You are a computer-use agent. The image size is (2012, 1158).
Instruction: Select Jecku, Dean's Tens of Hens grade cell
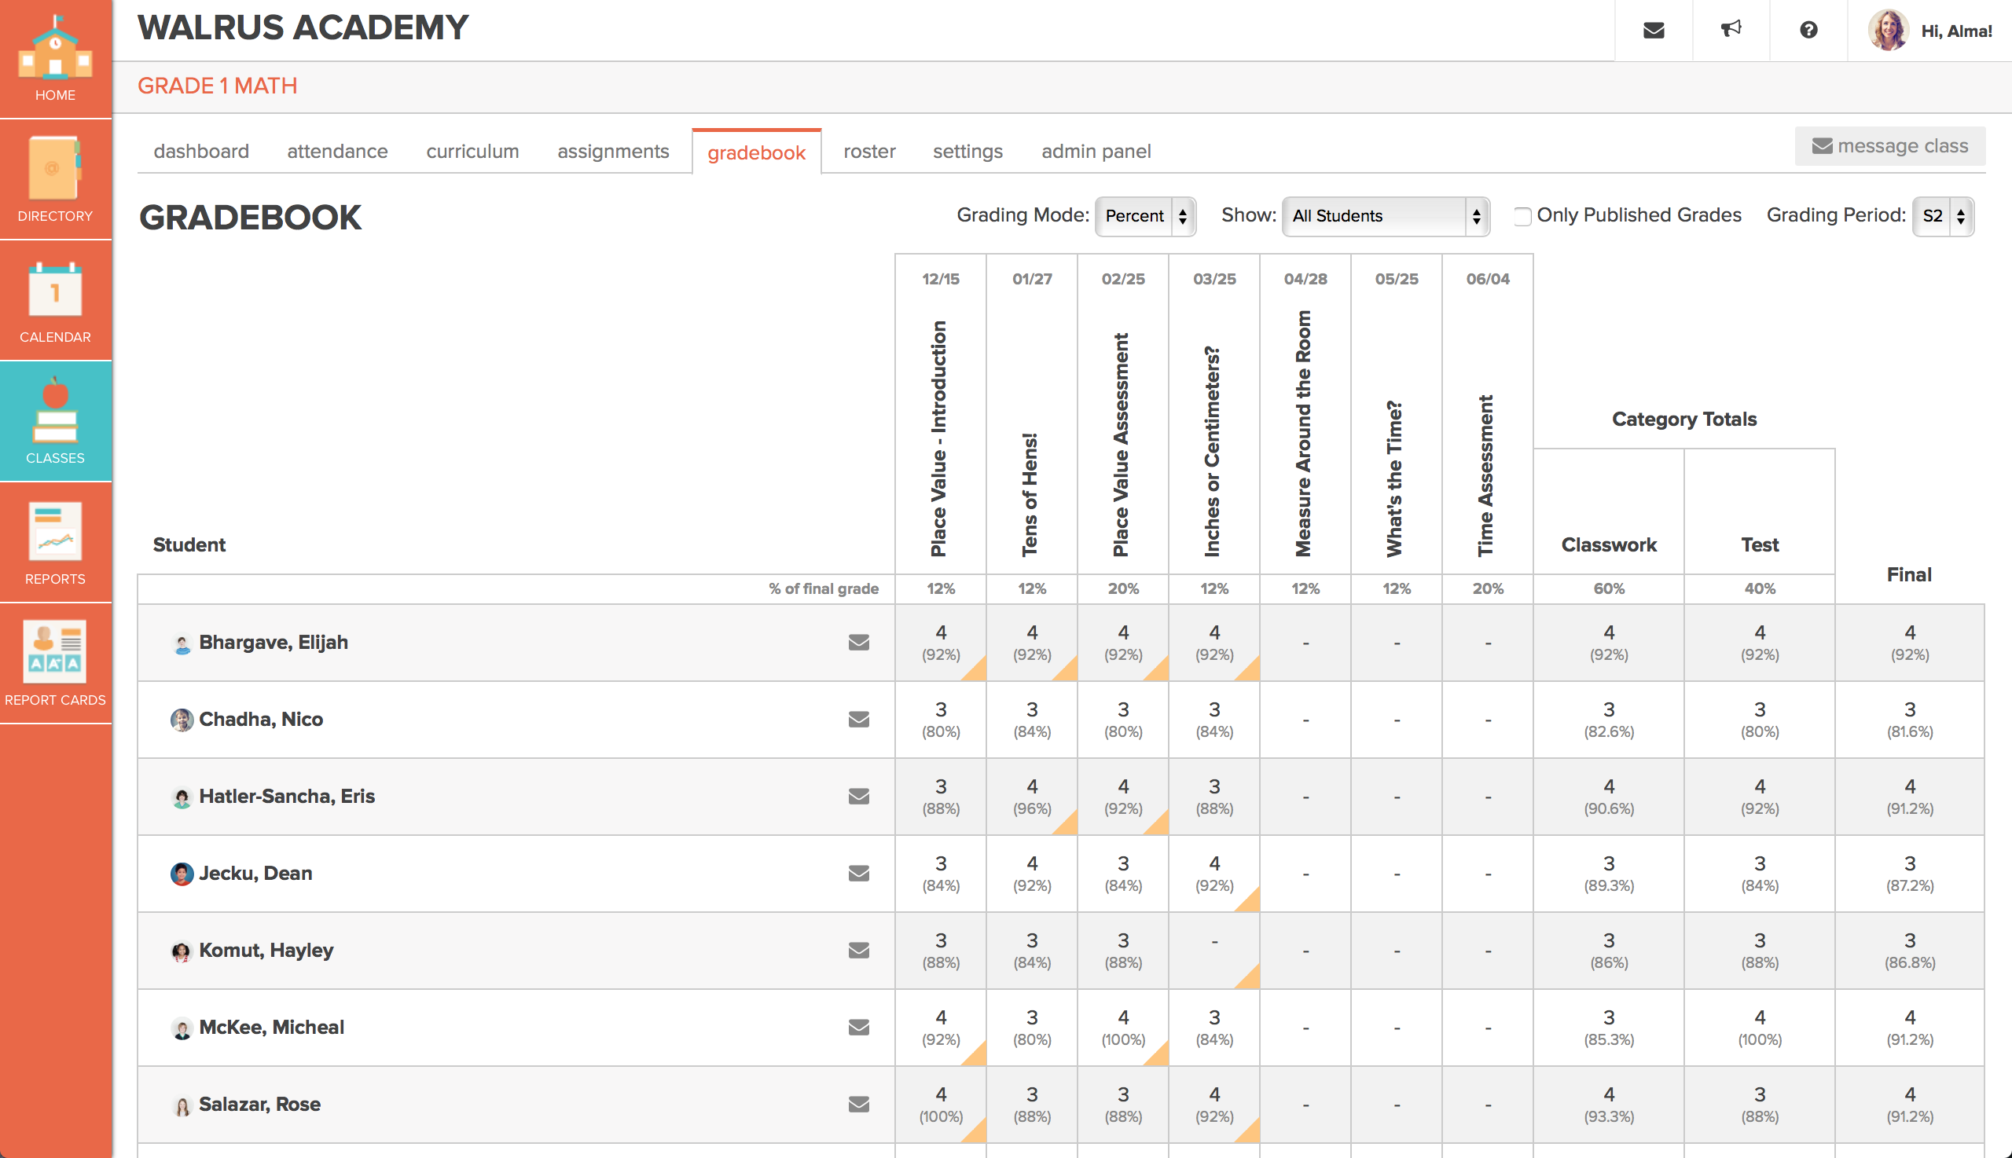click(1031, 873)
